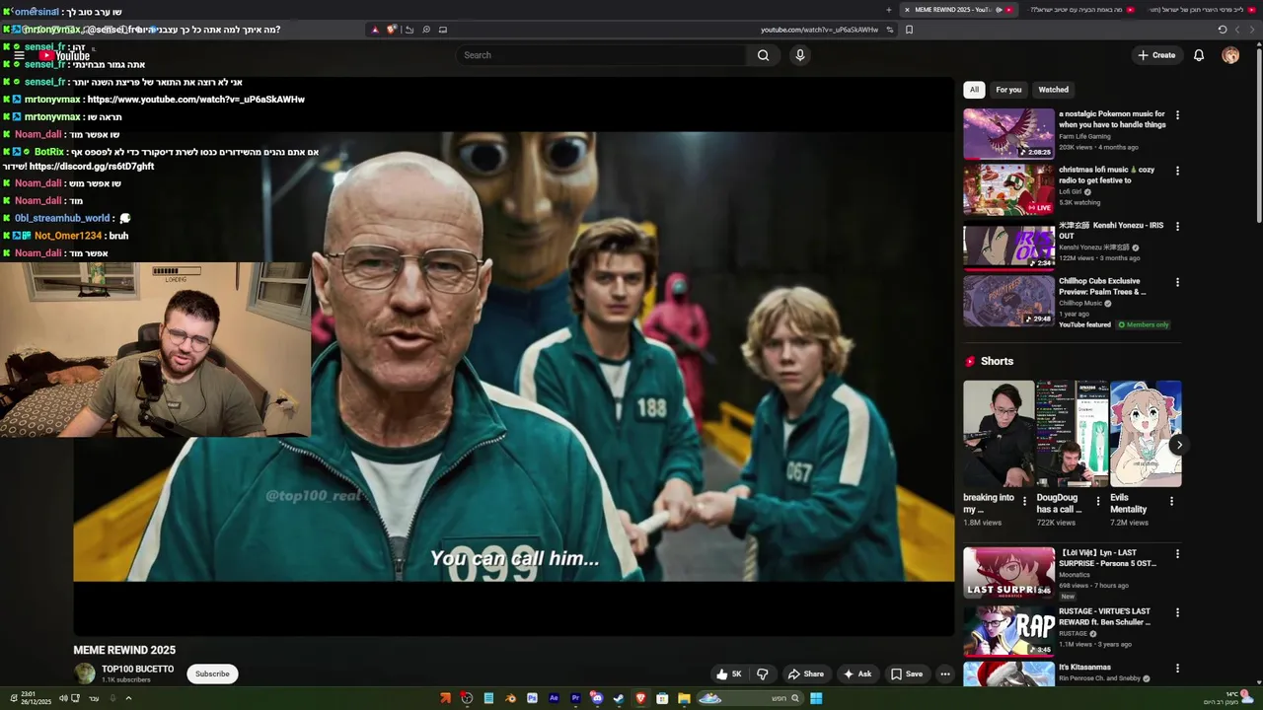Open the account avatar menu
1263x710 pixels.
1230,55
